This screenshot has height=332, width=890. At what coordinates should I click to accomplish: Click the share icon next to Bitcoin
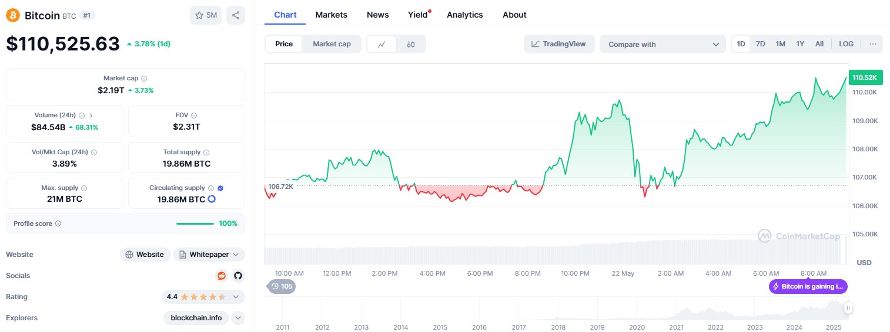pos(236,15)
